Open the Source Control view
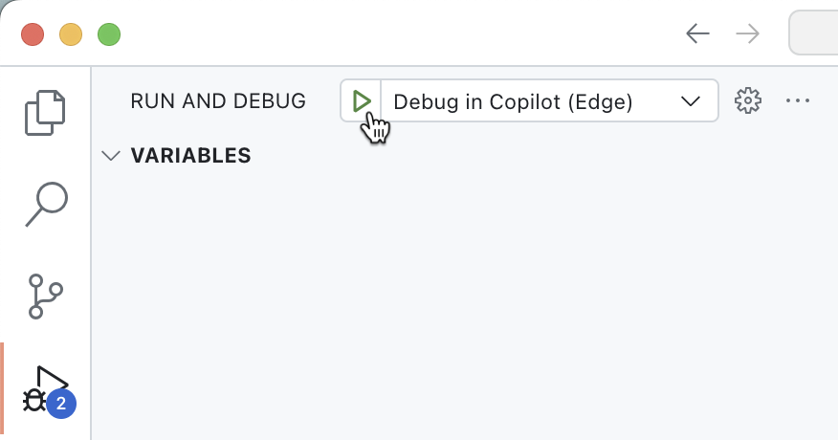The height and width of the screenshot is (440, 838). (46, 297)
